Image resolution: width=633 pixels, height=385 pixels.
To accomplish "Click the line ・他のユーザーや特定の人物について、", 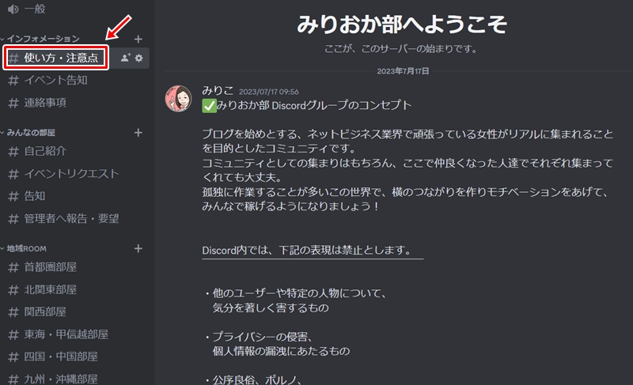I will click(x=296, y=293).
